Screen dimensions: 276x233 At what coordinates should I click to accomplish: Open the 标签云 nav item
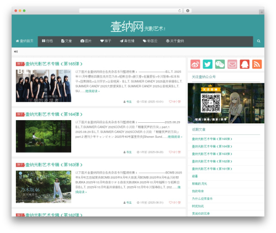(x=150, y=41)
